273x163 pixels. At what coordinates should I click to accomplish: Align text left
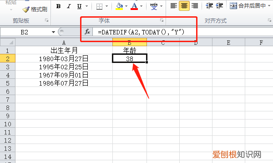174,6
